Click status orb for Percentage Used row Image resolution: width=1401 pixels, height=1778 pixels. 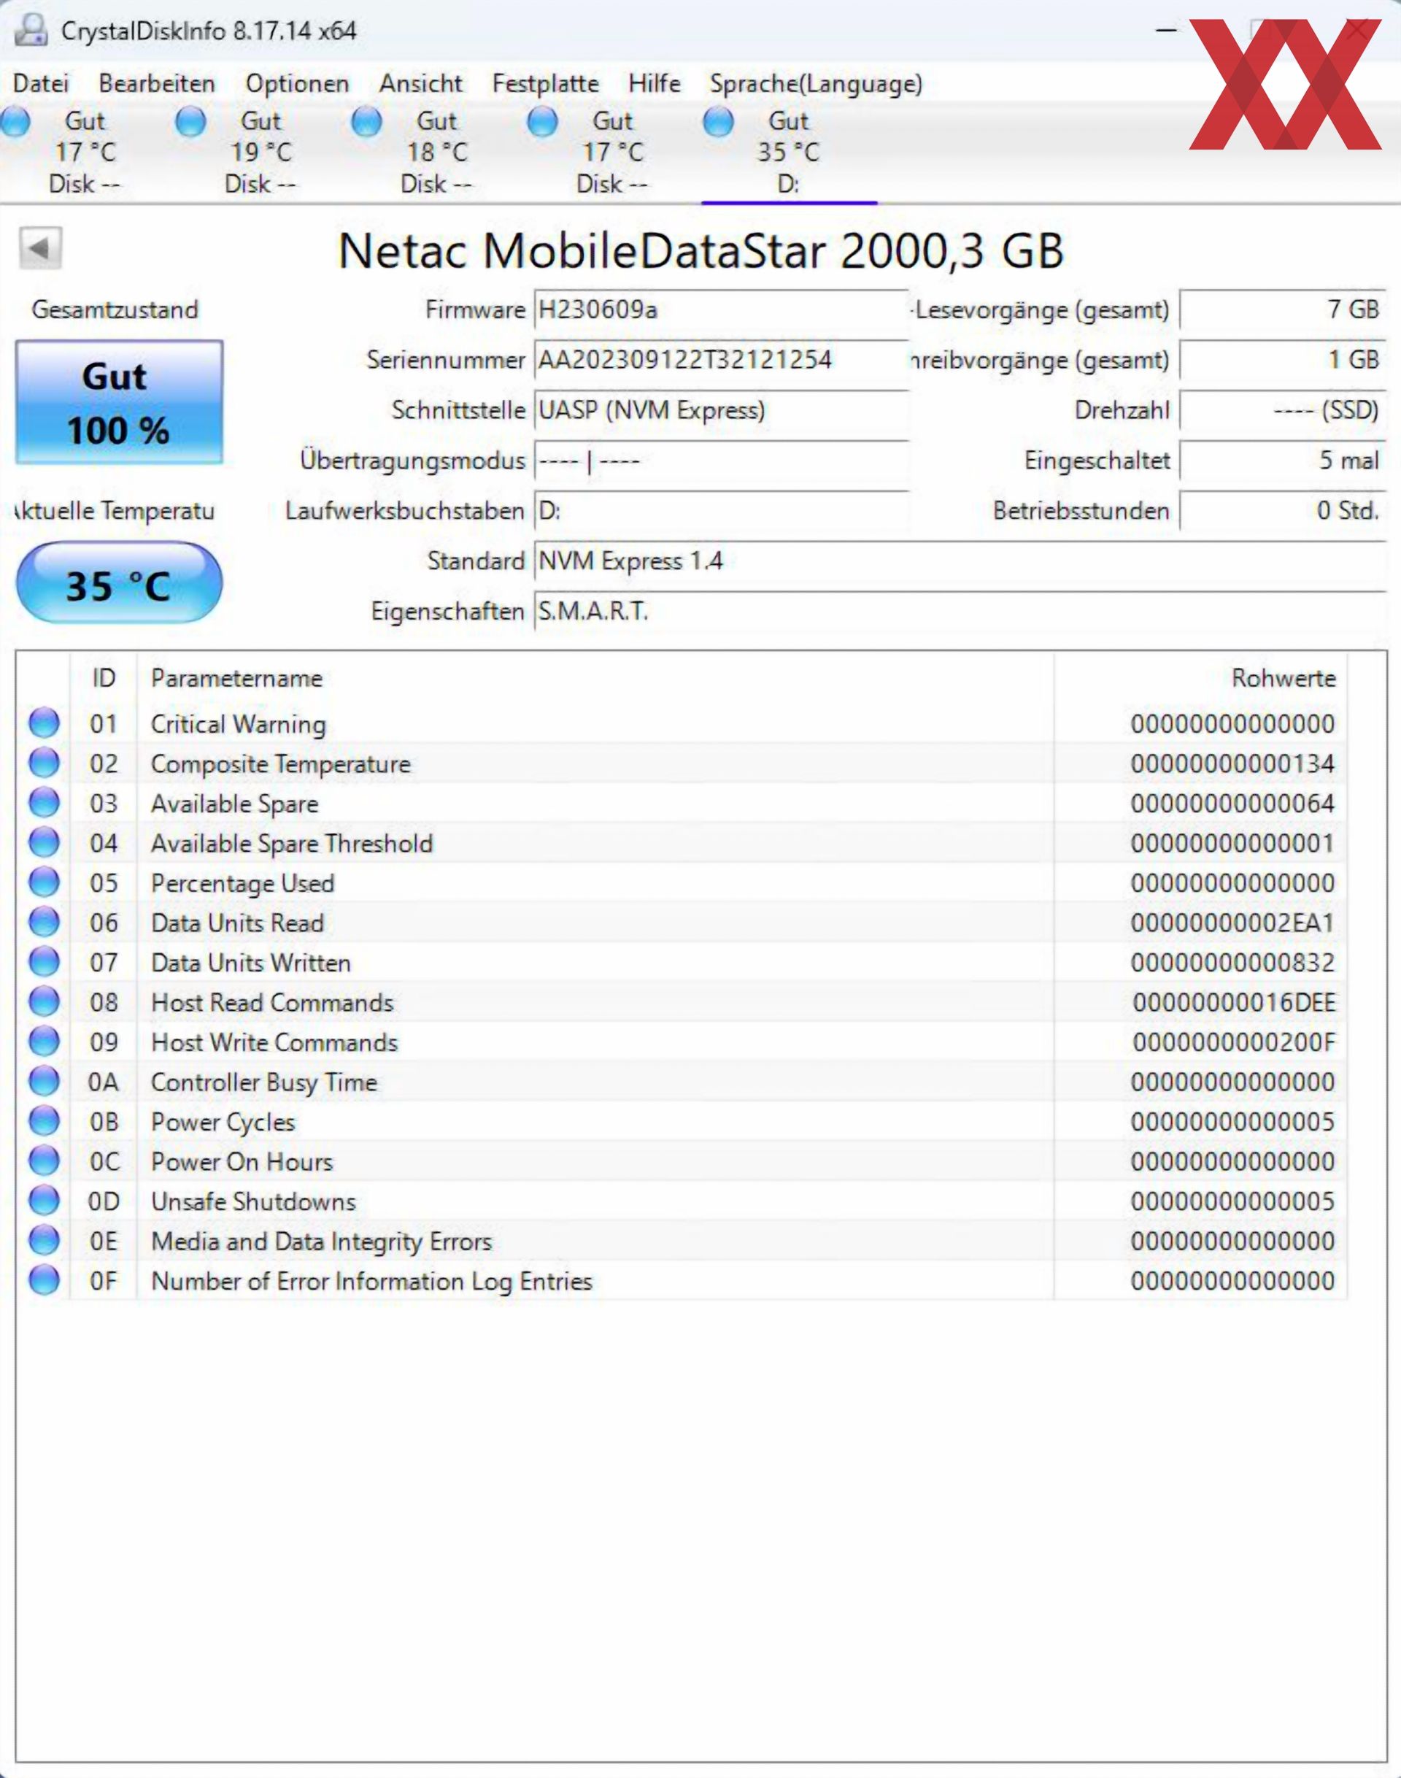45,883
